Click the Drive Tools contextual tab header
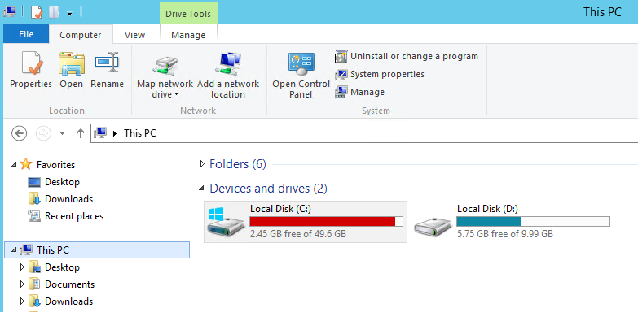The height and width of the screenshot is (312, 638). (188, 13)
